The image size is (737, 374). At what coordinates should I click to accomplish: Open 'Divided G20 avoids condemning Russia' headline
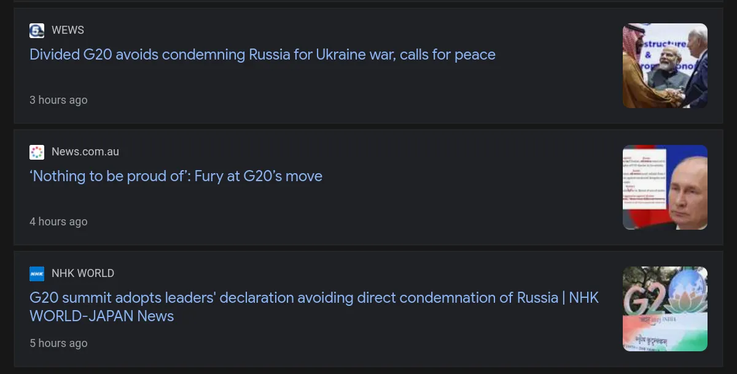[x=262, y=55]
